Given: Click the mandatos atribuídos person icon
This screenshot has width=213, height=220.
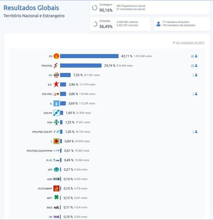Looking at the screenshot, I should 158,24.
